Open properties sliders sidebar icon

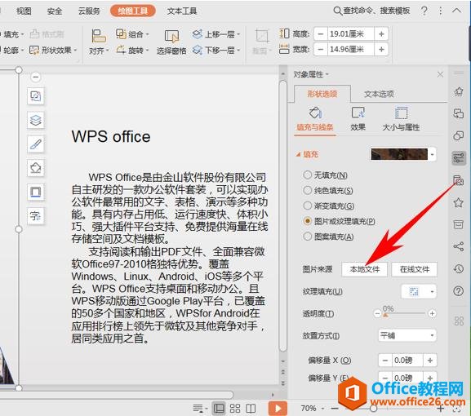click(459, 157)
